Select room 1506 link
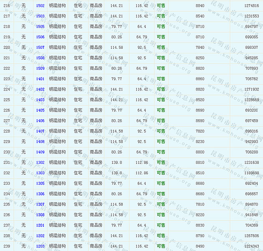This screenshot has height=251, width=263. [40, 37]
